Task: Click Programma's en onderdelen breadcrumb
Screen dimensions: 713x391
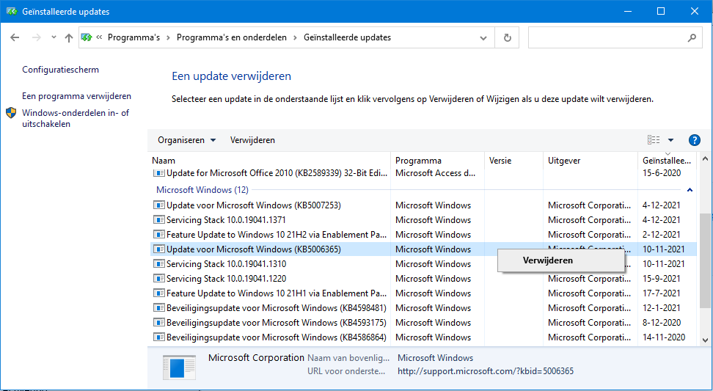Action: tap(232, 37)
